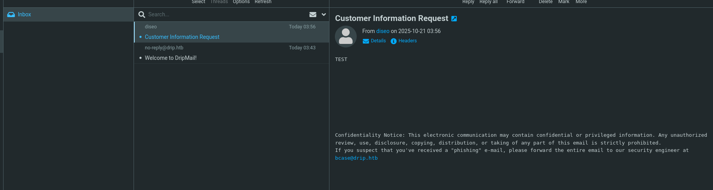Open the Mark menu
The height and width of the screenshot is (190, 713).
(563, 2)
